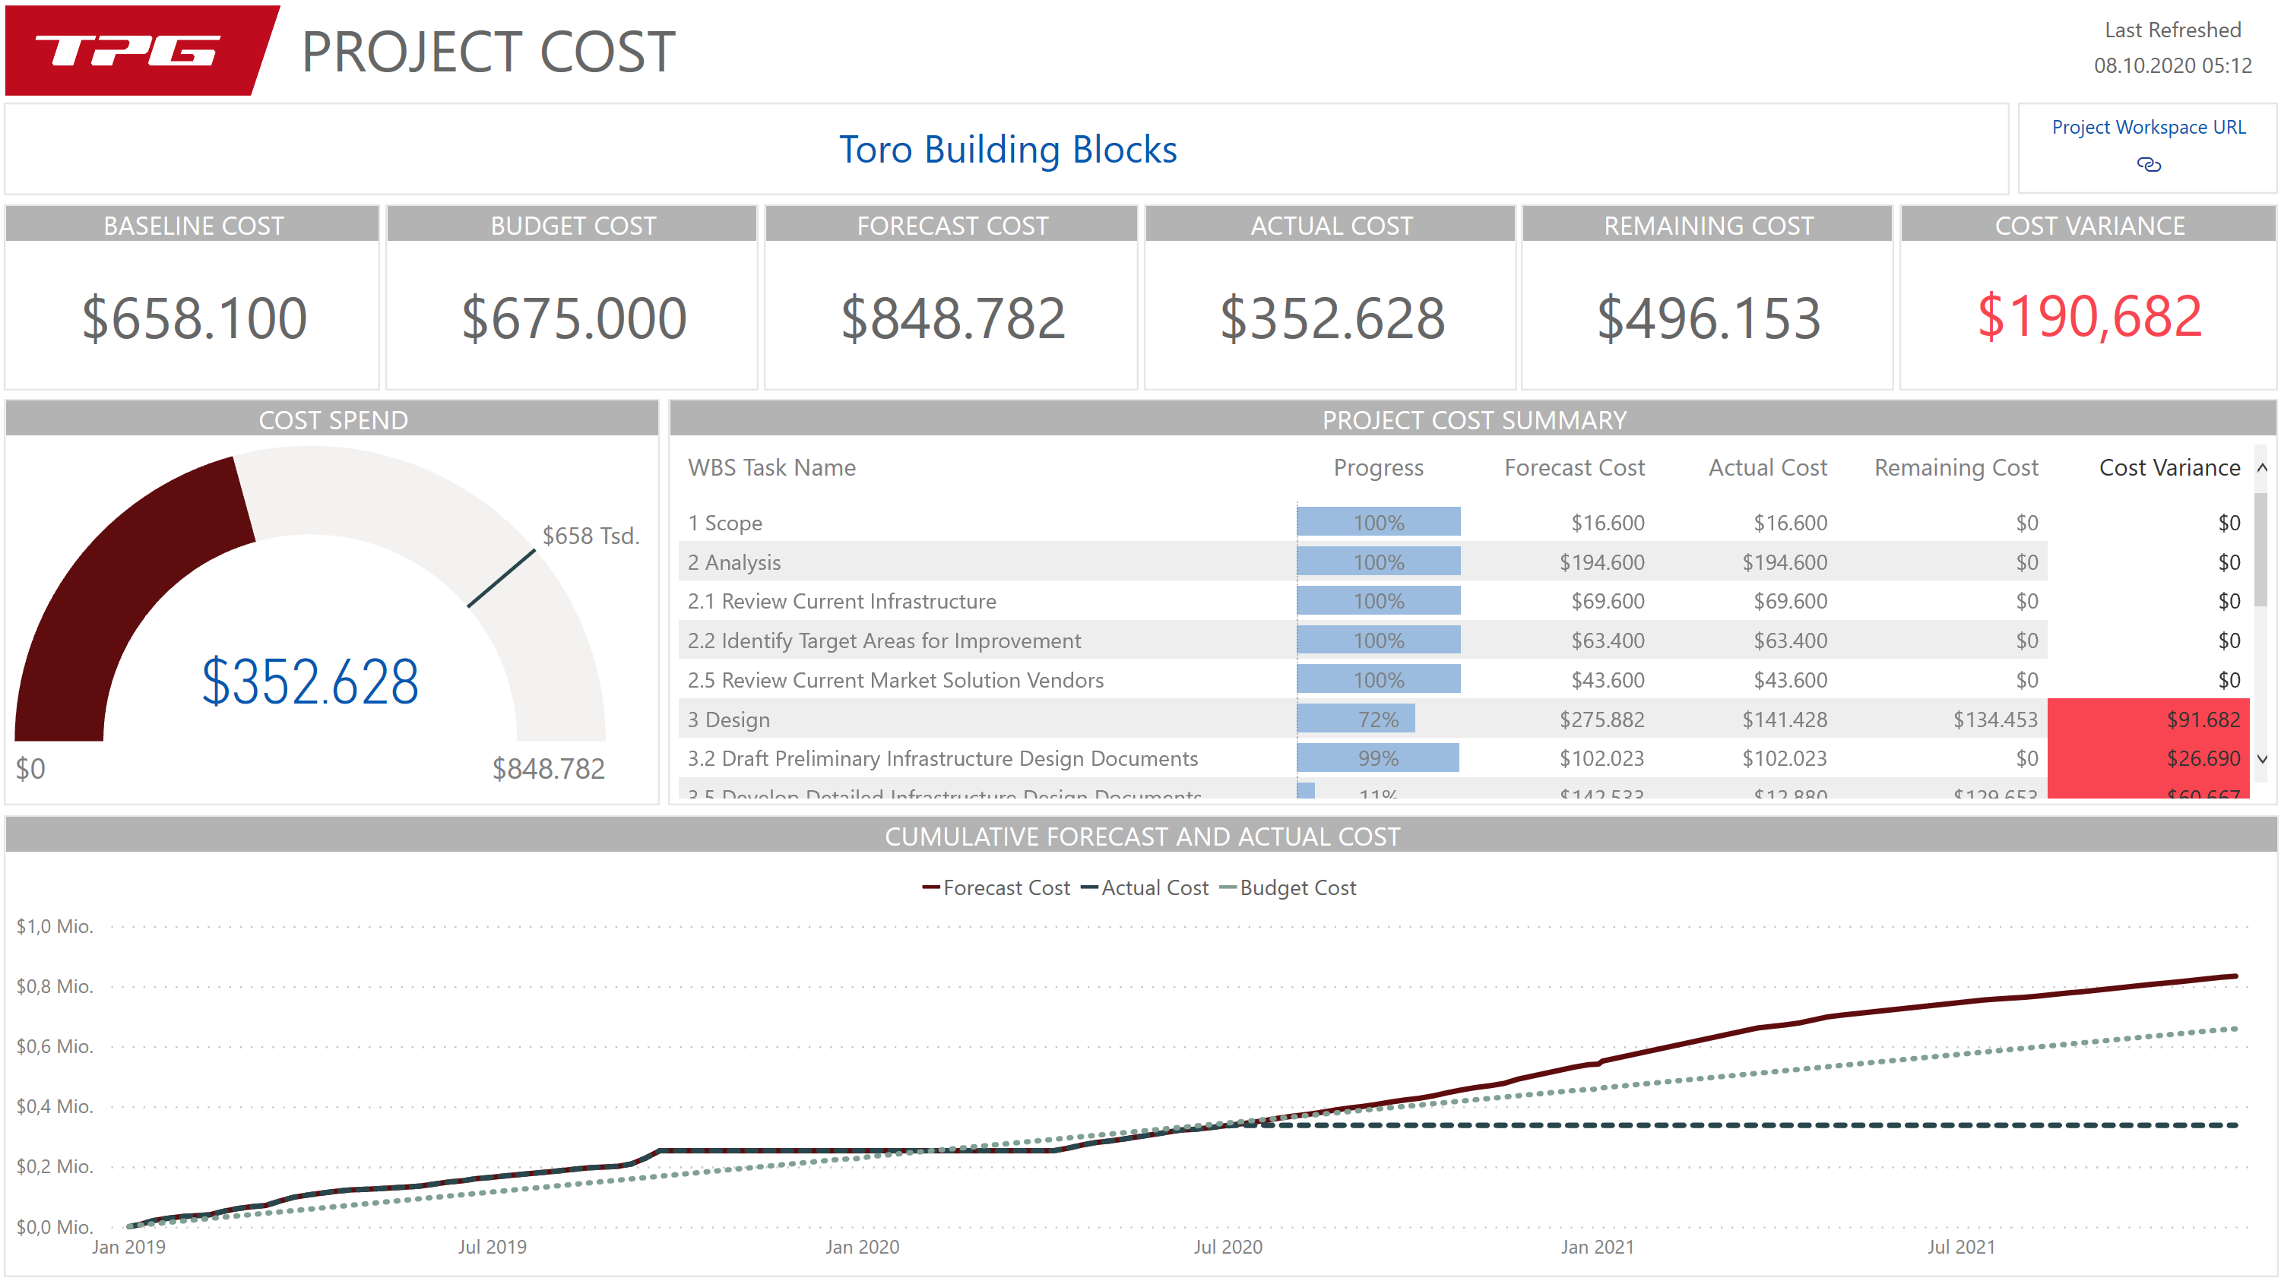Select the Project Cost Summary panel title
Image resolution: width=2281 pixels, height=1281 pixels.
click(x=1472, y=419)
